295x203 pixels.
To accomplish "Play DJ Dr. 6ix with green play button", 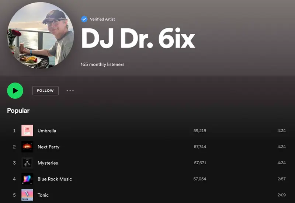I will tap(15, 91).
